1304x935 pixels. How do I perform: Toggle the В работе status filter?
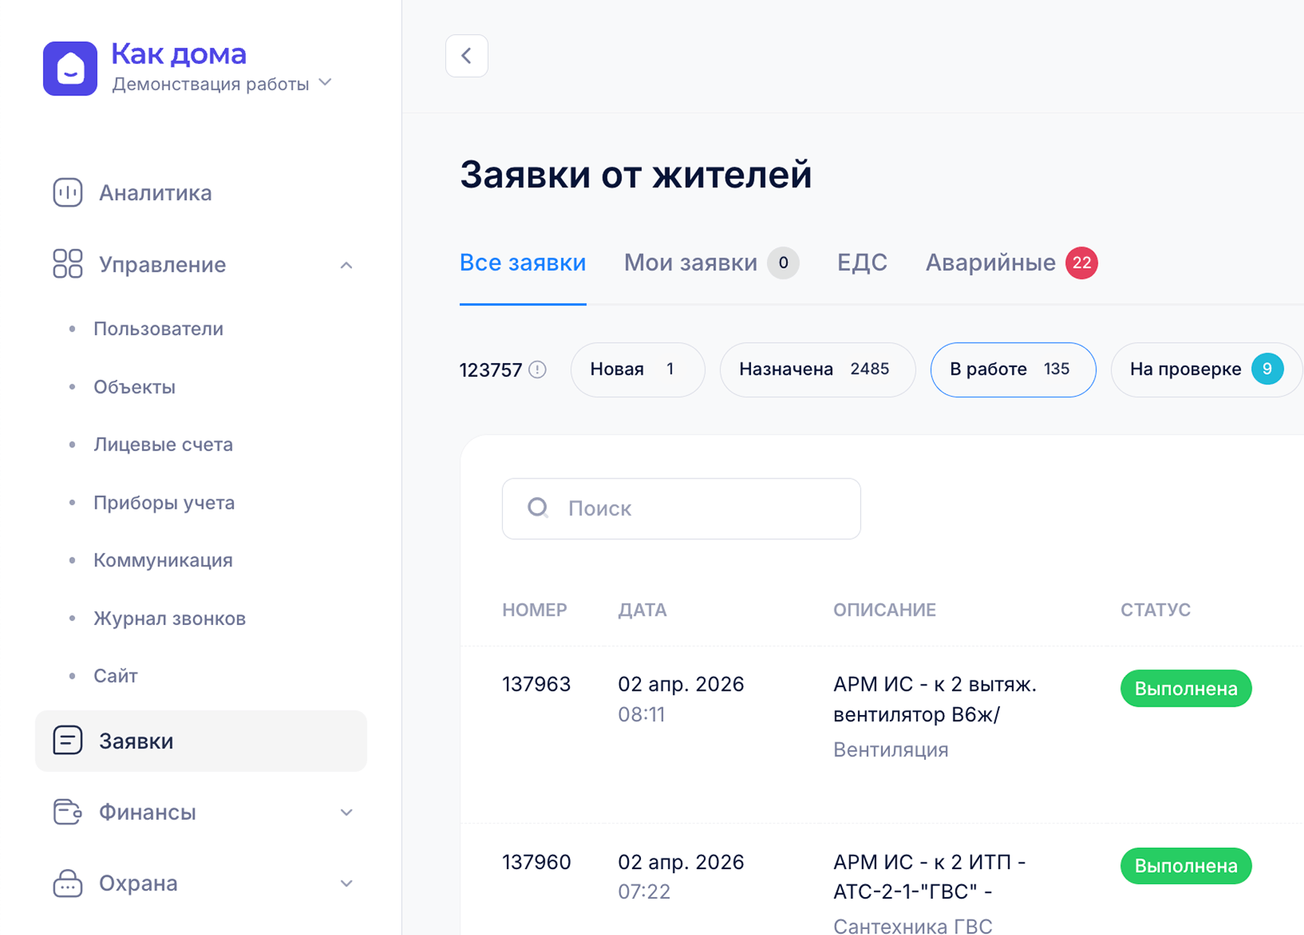pyautogui.click(x=1012, y=369)
